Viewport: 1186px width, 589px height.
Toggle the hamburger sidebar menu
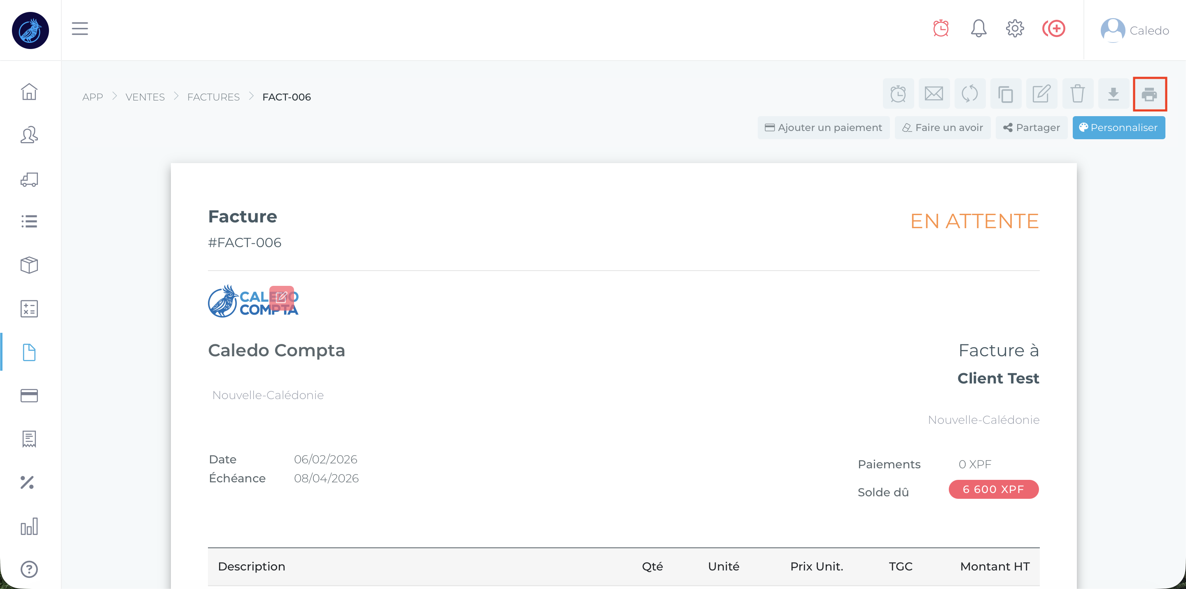click(x=79, y=29)
